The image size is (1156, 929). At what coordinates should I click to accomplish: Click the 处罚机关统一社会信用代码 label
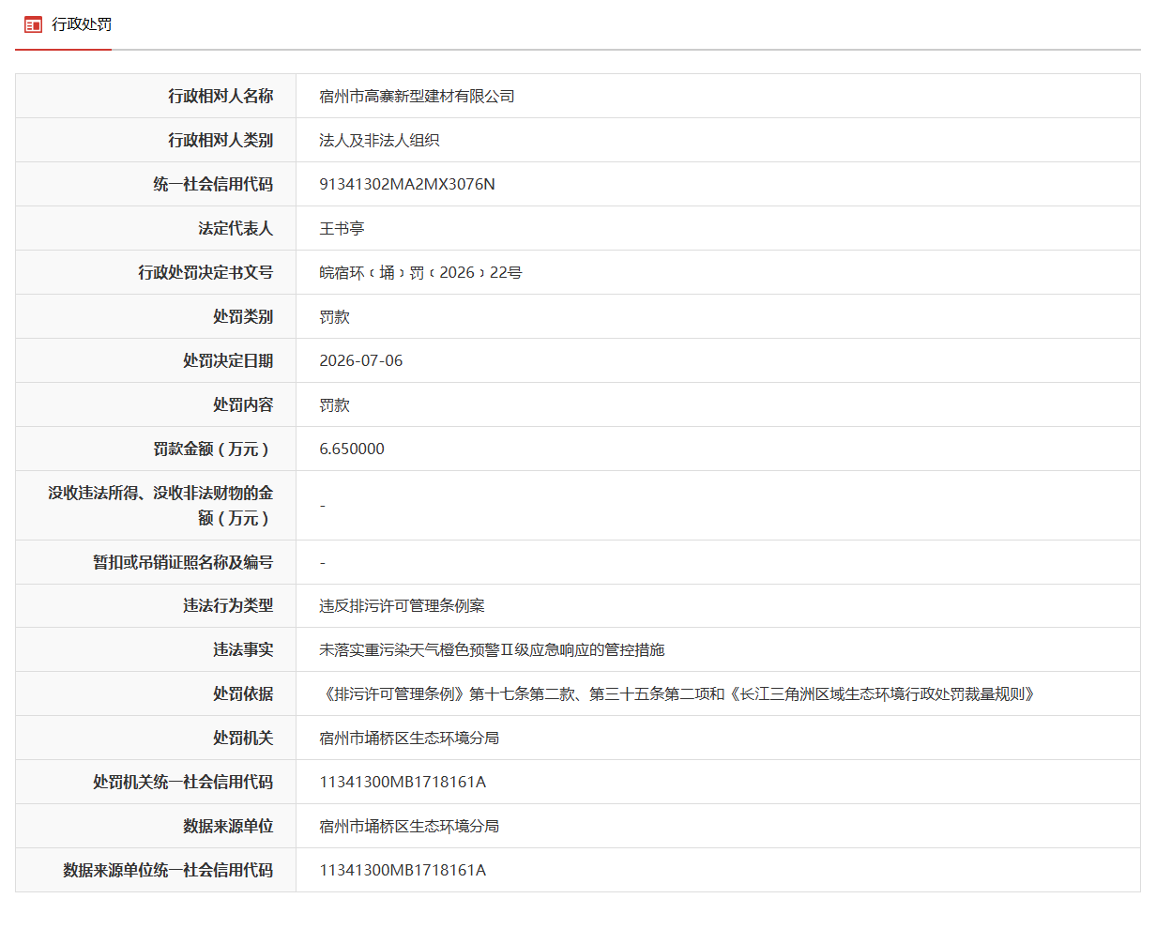(183, 782)
